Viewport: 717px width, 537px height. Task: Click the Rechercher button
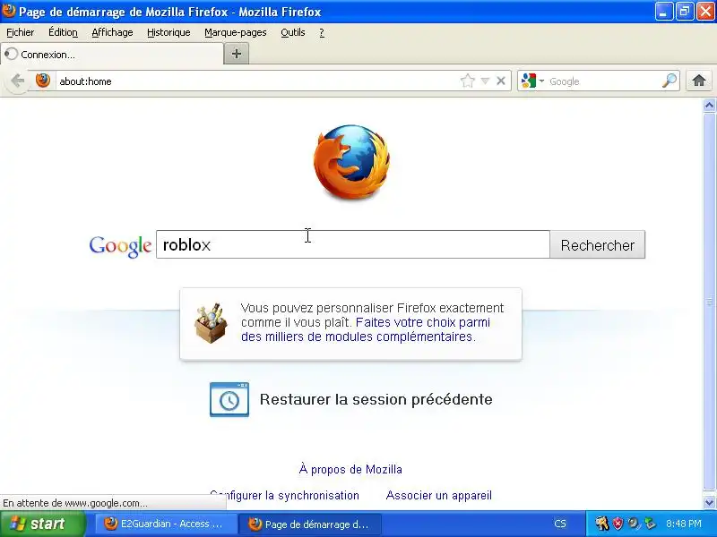click(x=597, y=244)
